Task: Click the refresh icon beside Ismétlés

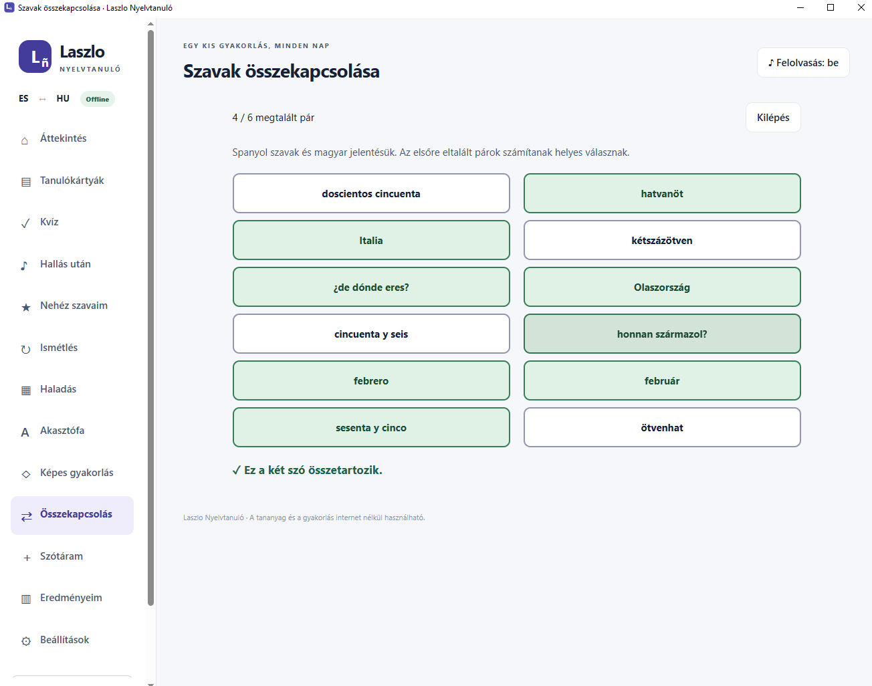Action: 25,349
